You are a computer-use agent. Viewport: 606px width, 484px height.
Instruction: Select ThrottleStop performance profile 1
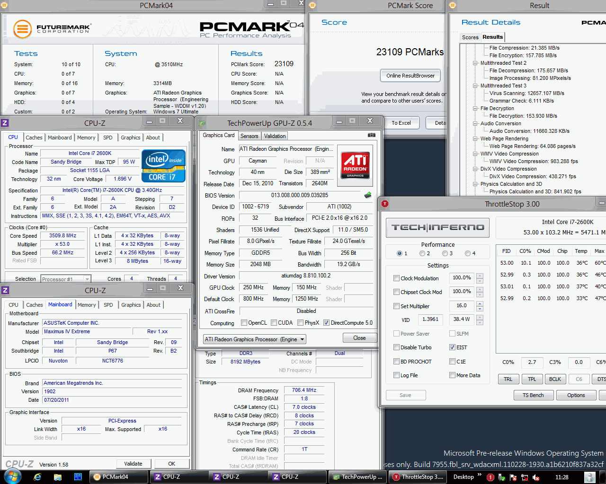(400, 253)
